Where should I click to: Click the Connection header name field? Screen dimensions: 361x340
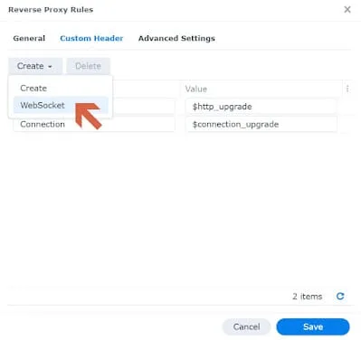tap(94, 124)
